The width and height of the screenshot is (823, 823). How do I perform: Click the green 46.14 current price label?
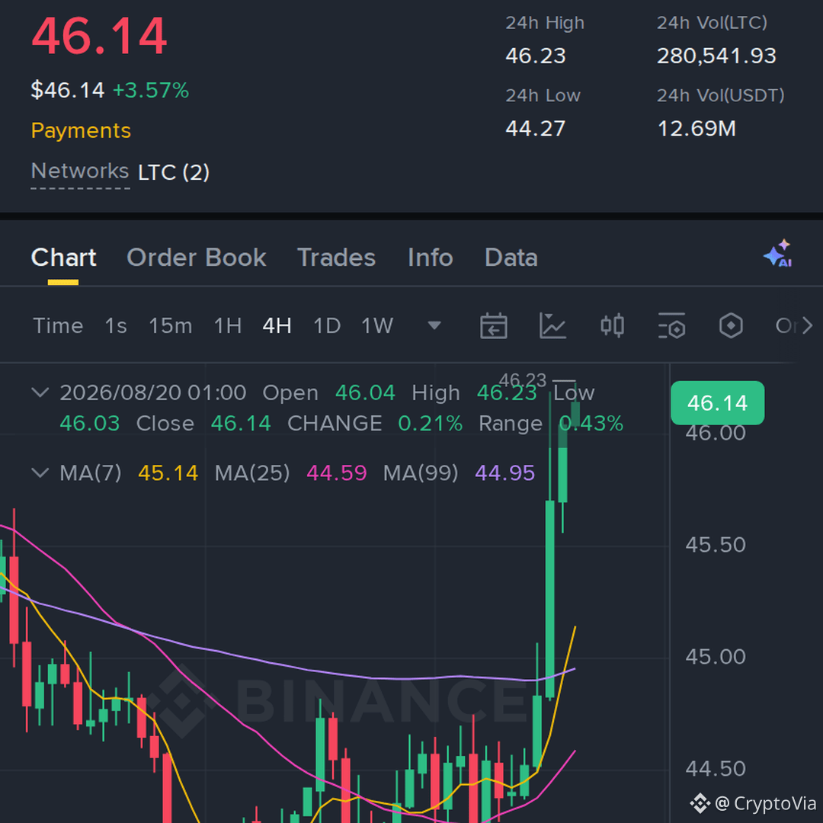[x=718, y=403]
